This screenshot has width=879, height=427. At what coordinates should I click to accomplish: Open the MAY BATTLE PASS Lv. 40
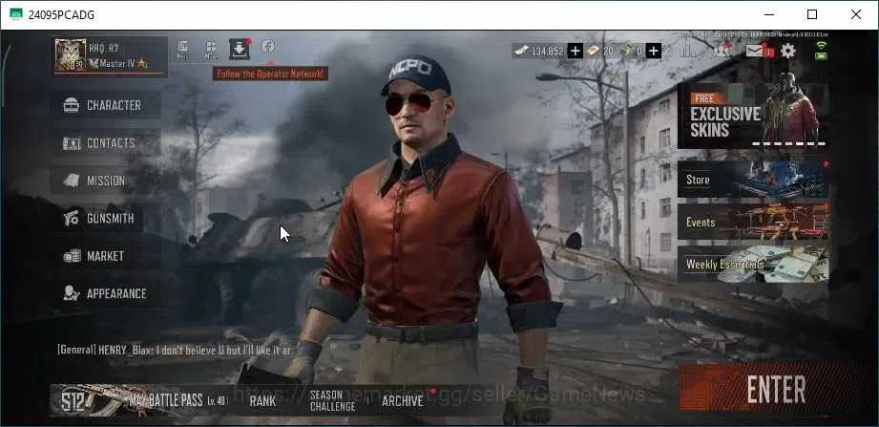[137, 400]
